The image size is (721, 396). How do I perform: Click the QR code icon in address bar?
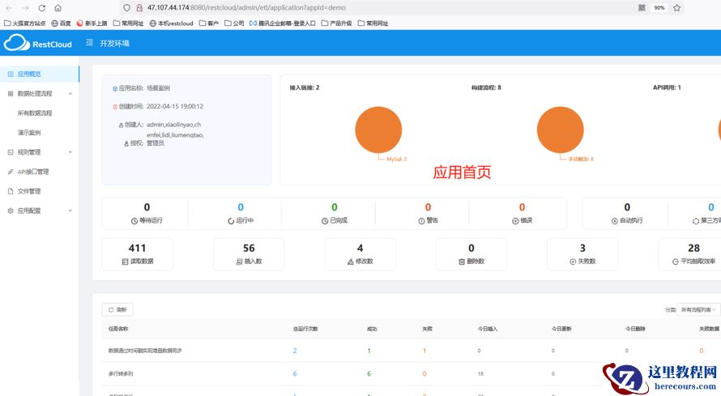click(642, 7)
